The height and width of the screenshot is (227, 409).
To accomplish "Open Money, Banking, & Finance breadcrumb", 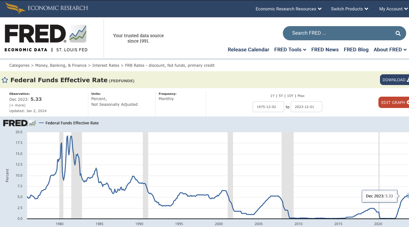I will tap(61, 65).
